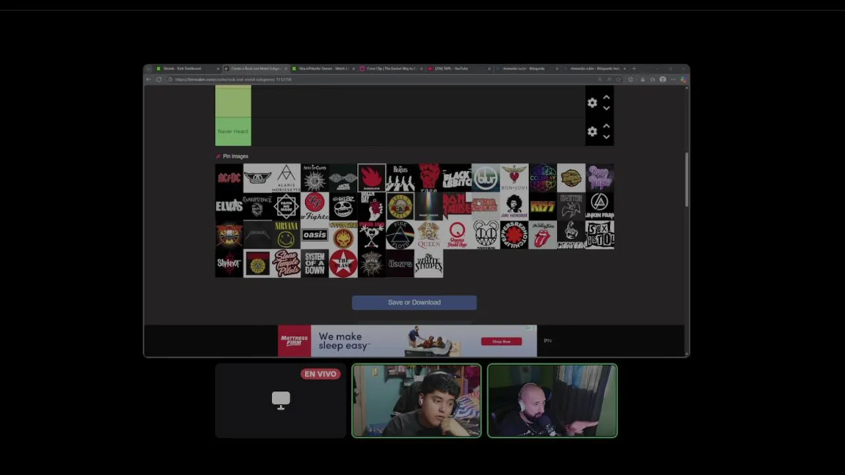Viewport: 845px width, 475px height.
Task: Choose the Scorpions logo
Action: (571, 235)
